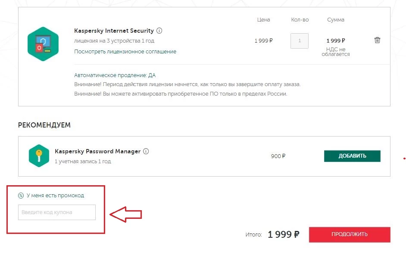Focus the quantity field showing 1

click(x=299, y=41)
